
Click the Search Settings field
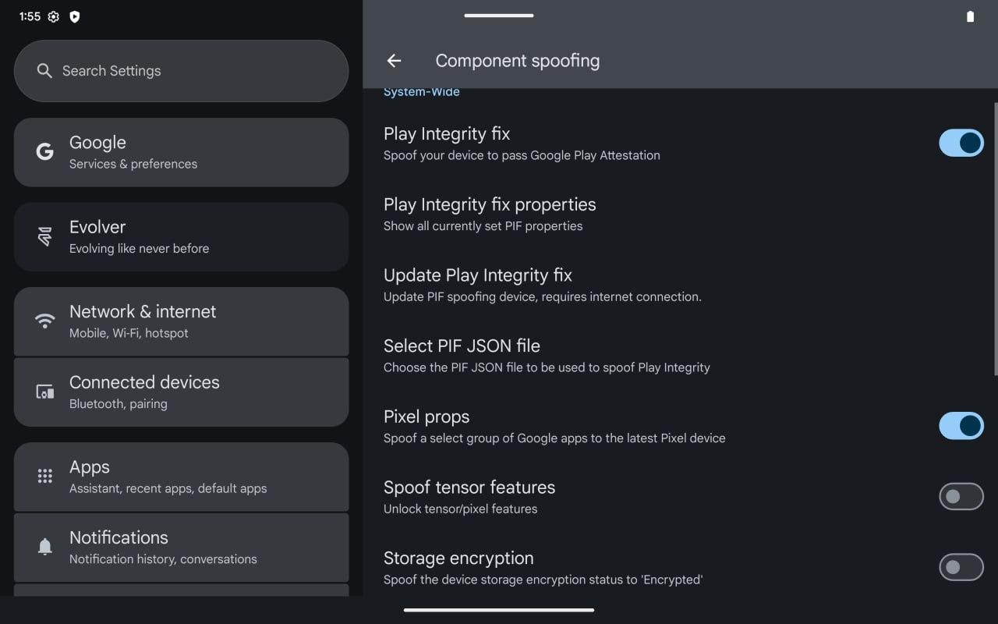coord(181,71)
